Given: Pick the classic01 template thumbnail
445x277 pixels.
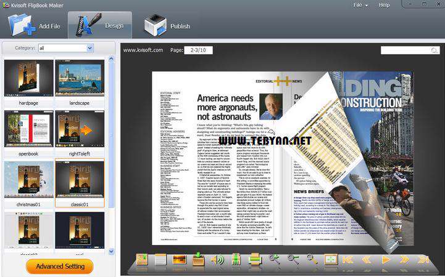Looking at the screenshot, I should [80, 179].
